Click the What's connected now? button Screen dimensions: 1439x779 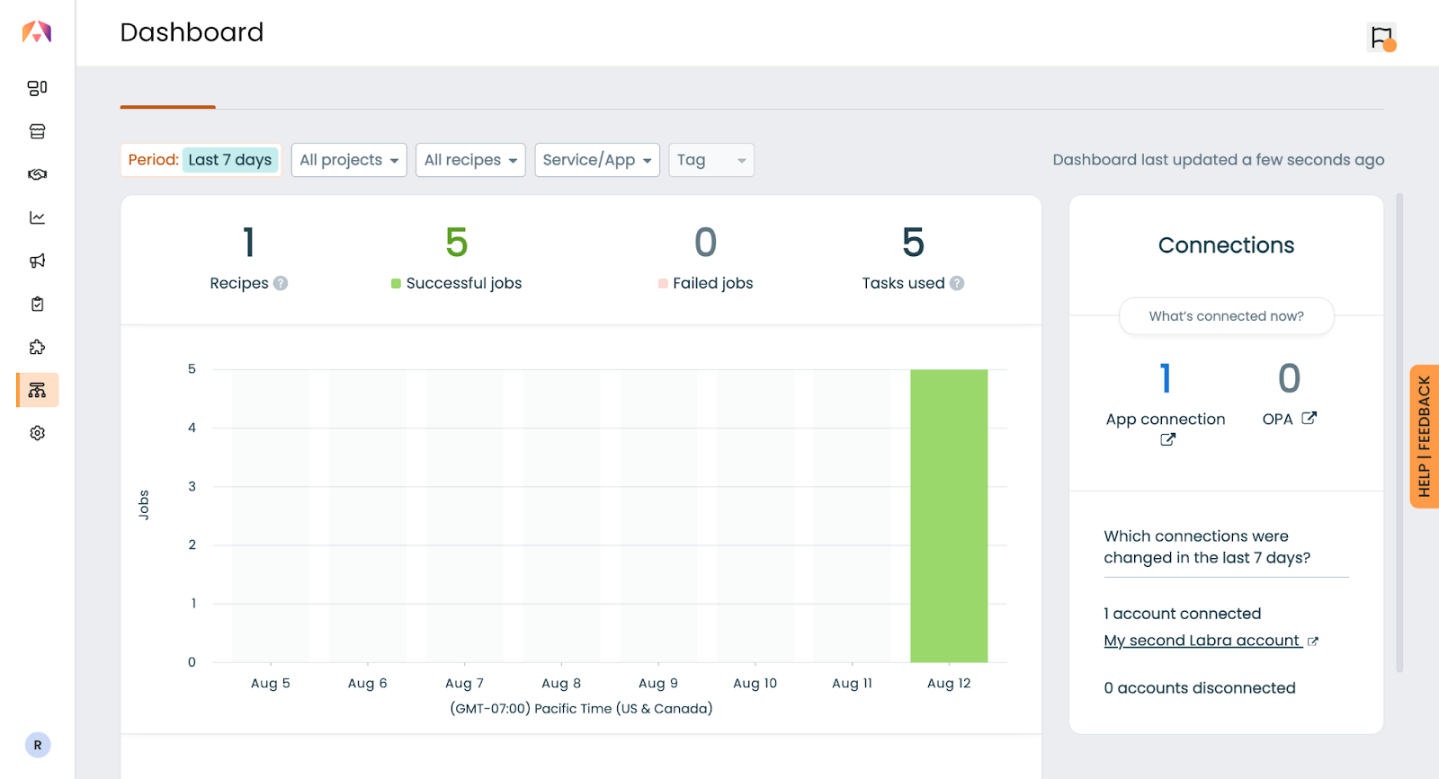[1226, 316]
